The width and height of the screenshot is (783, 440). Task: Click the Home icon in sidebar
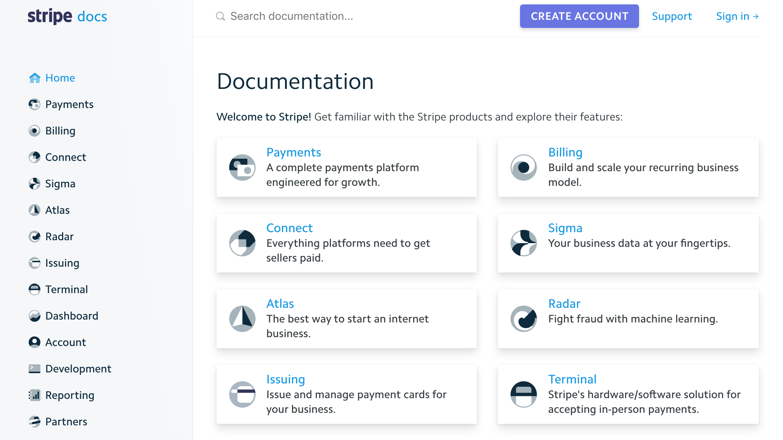coord(35,78)
